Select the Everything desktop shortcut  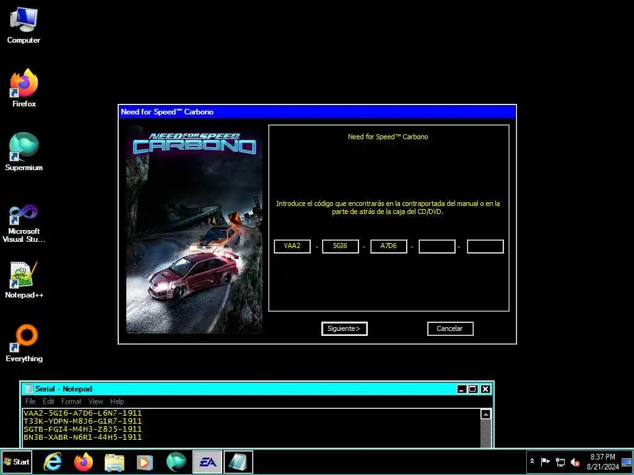24,343
